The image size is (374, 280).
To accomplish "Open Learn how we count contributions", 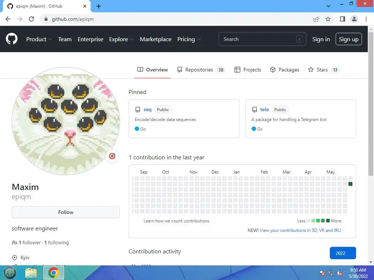I will (x=176, y=221).
